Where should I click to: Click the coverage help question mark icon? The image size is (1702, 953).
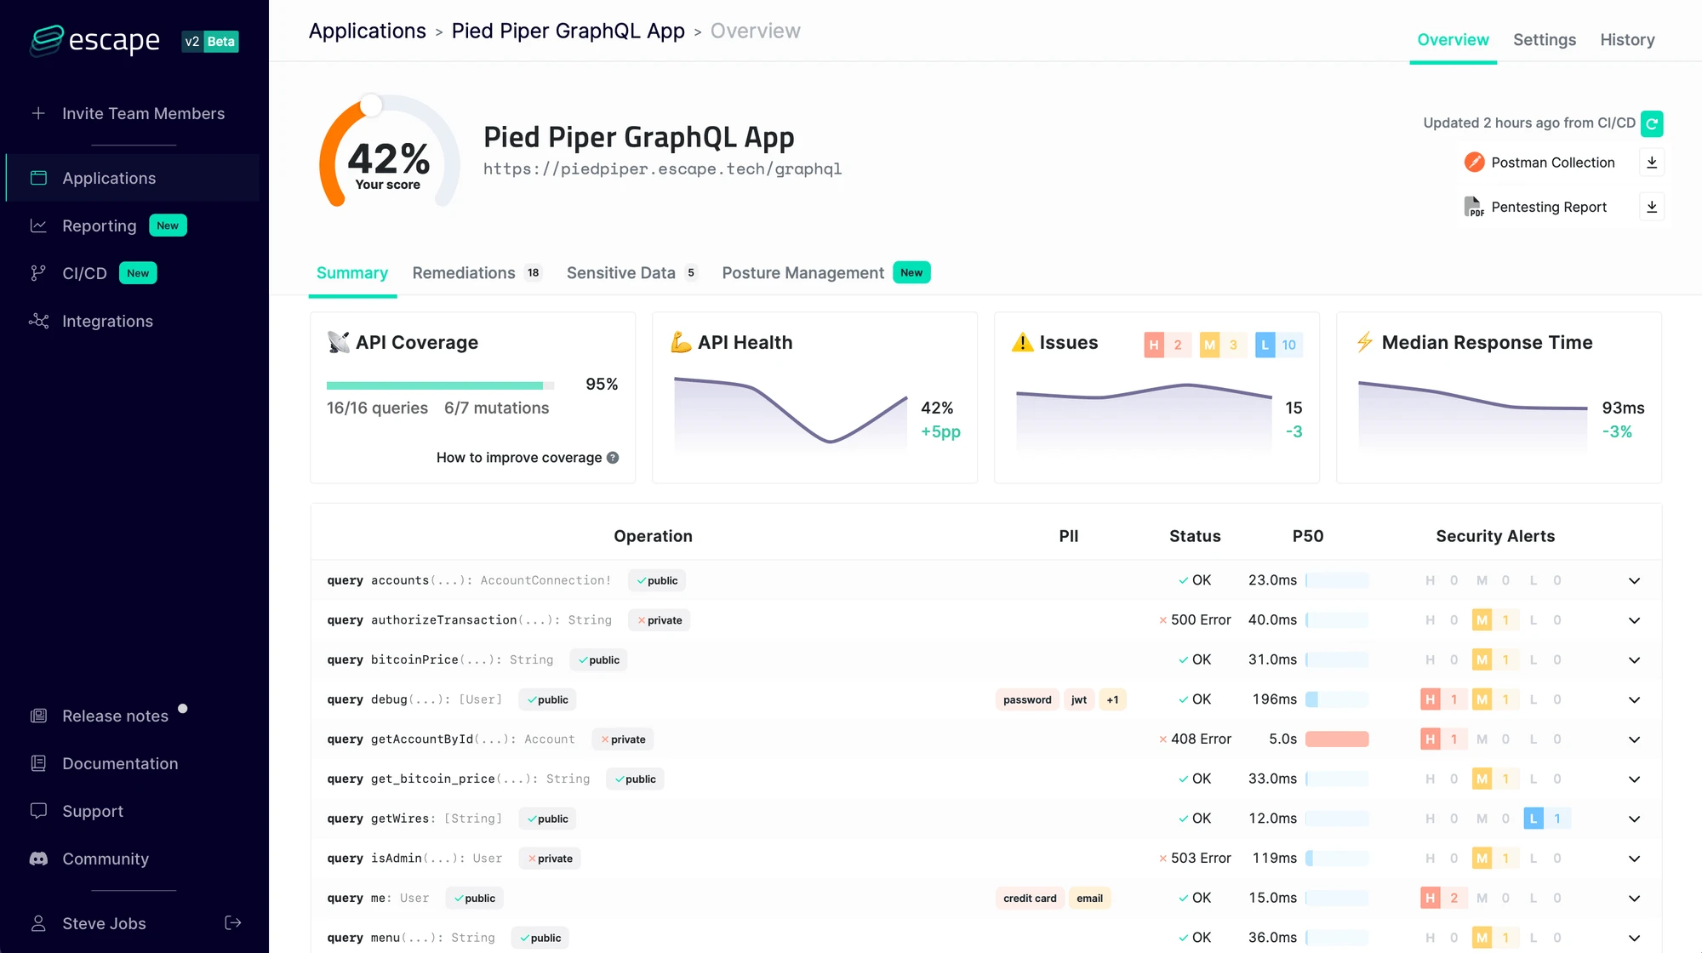point(612,457)
